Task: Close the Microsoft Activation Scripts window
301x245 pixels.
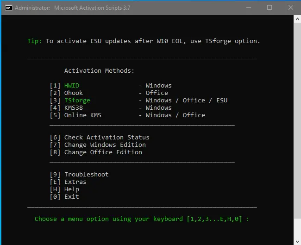Action: [291, 8]
